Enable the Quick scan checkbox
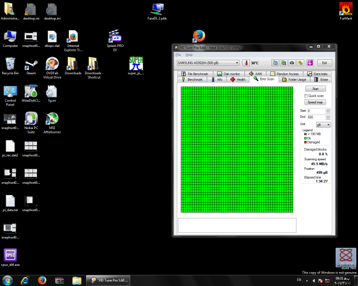This screenshot has height=286, width=358. click(x=306, y=96)
